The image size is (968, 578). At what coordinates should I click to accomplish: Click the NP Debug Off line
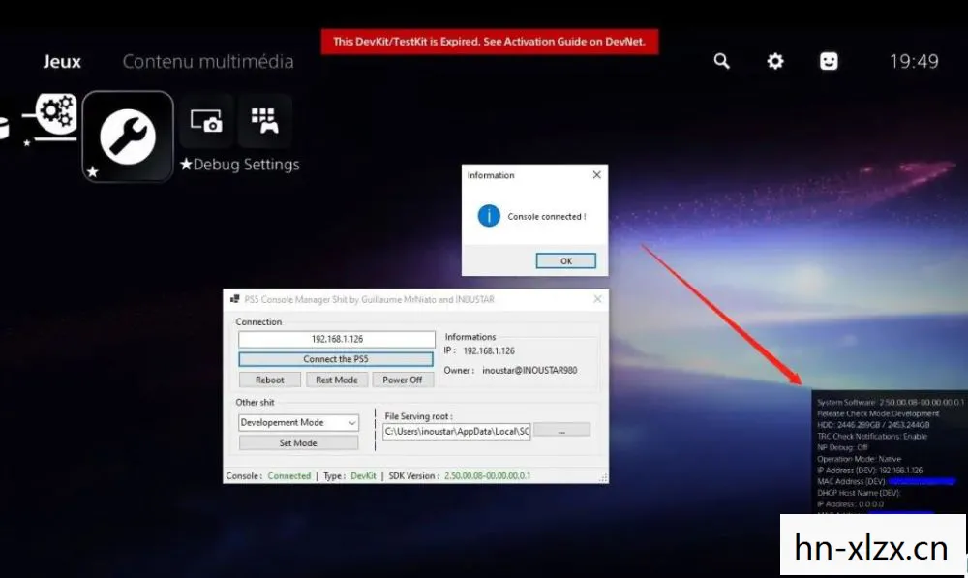(x=842, y=447)
